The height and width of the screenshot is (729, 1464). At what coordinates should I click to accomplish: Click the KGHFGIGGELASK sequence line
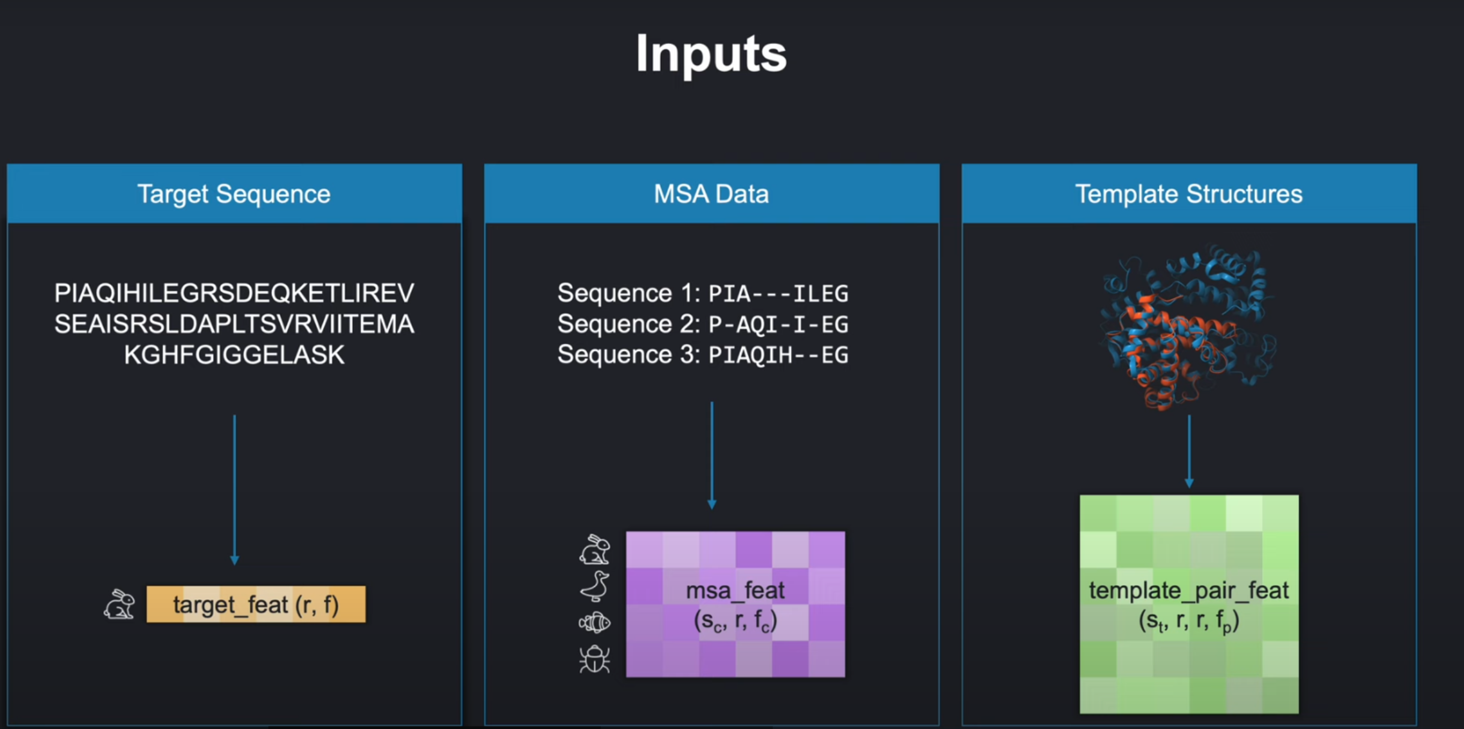click(x=234, y=355)
